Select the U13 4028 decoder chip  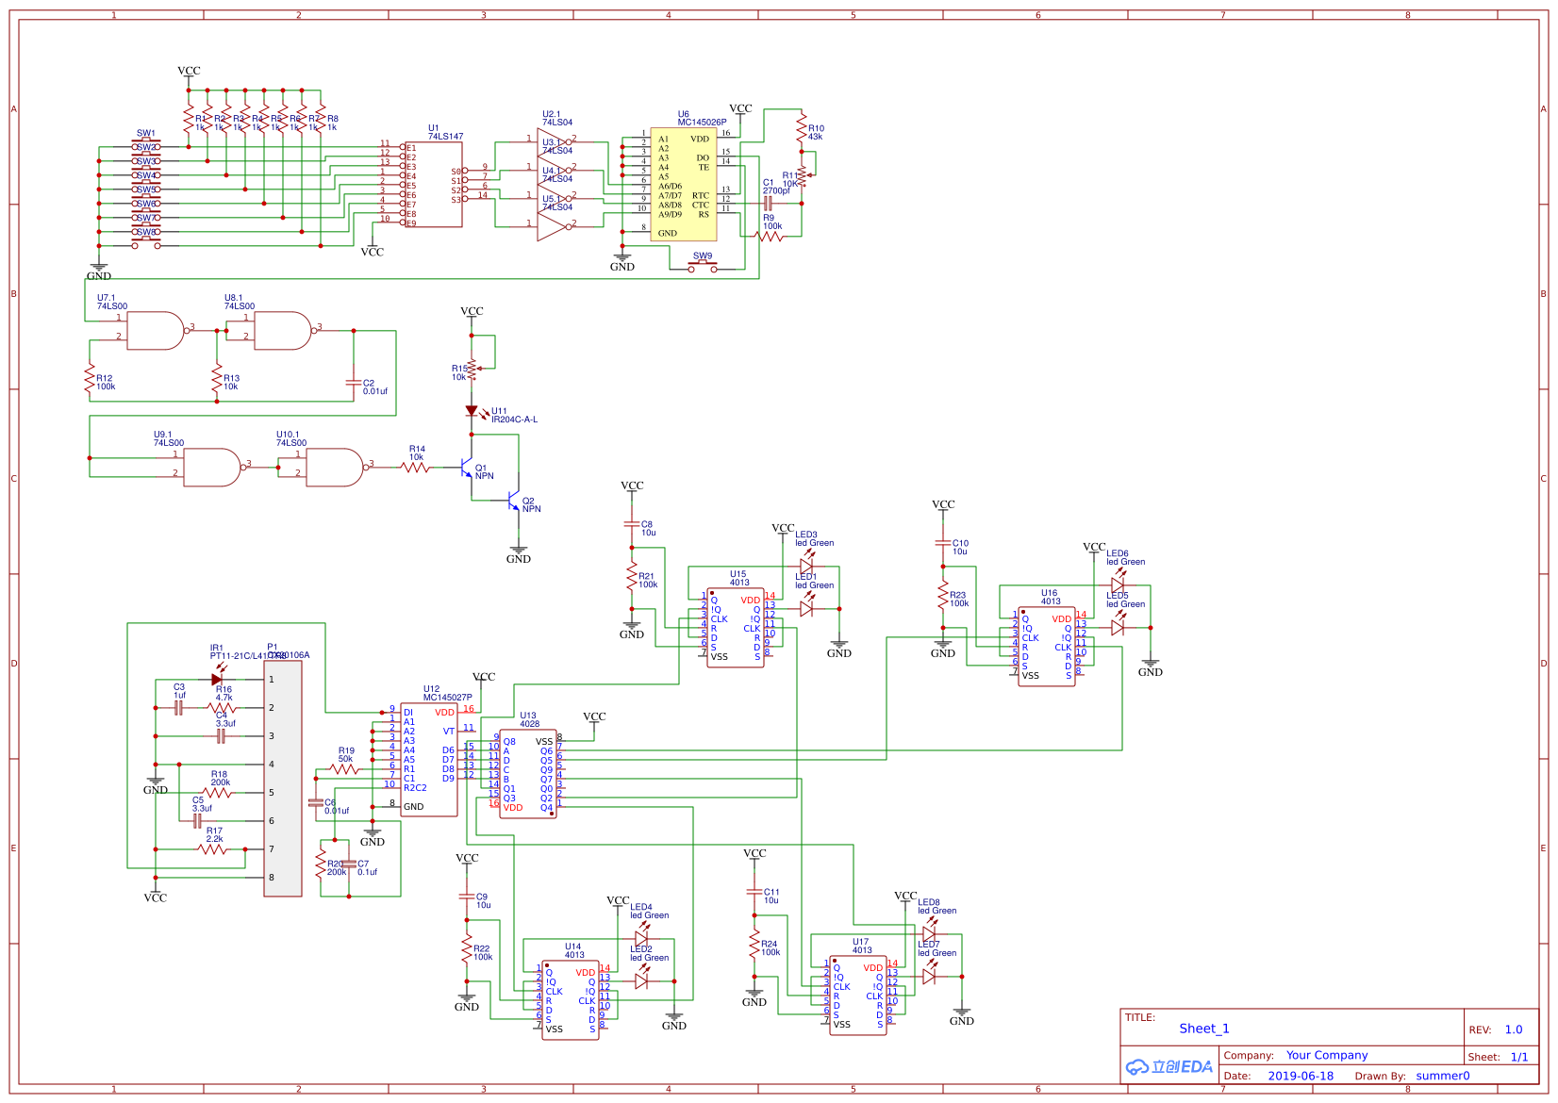[x=527, y=774]
